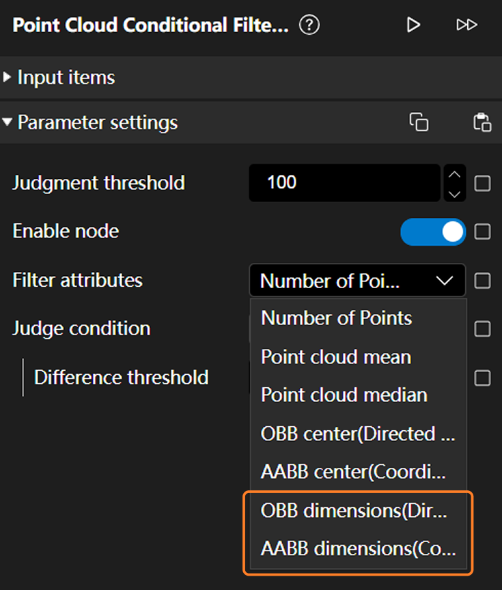Image resolution: width=502 pixels, height=590 pixels.
Task: Choose Point cloud mean option
Action: click(336, 356)
